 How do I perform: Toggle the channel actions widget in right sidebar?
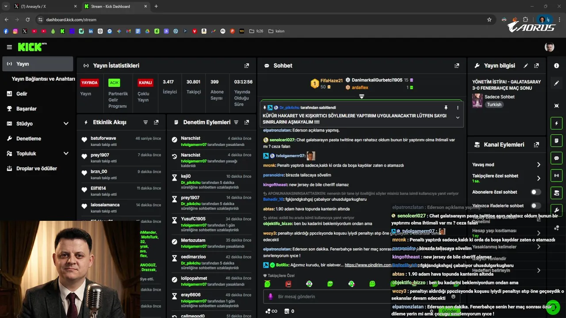click(556, 193)
